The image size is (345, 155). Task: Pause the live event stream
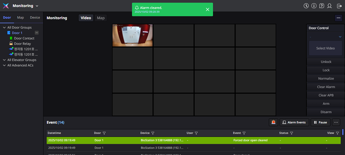[x=320, y=122]
